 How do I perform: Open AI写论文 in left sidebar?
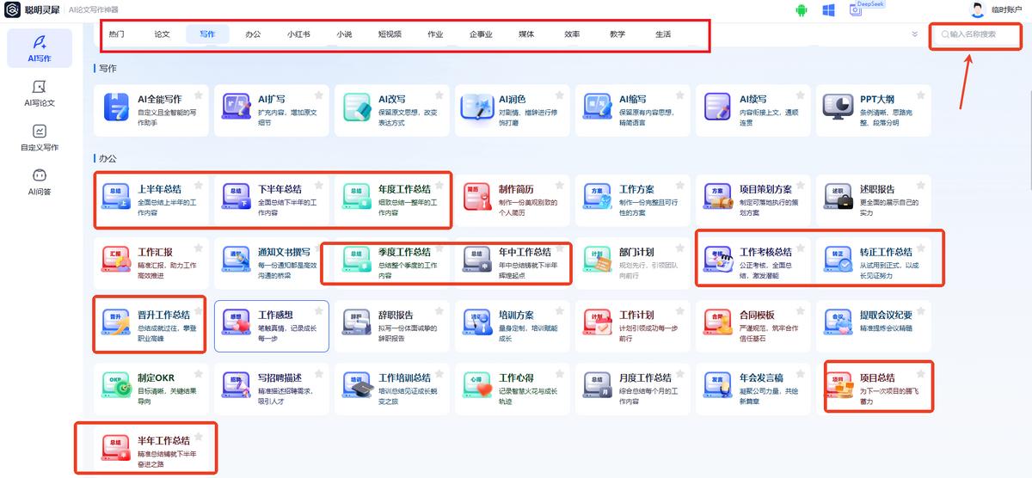point(39,94)
